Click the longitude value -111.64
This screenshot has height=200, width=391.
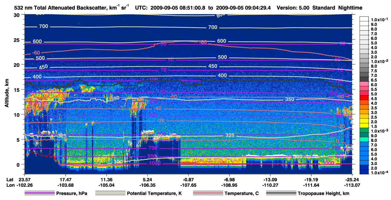(311, 185)
